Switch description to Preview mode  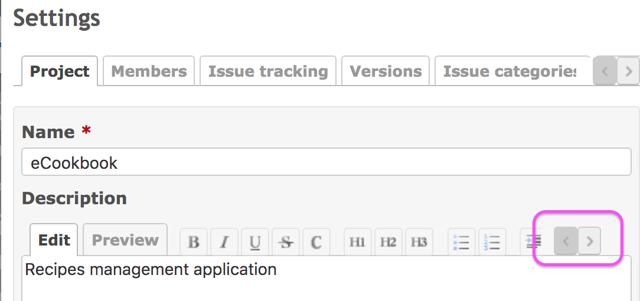125,240
